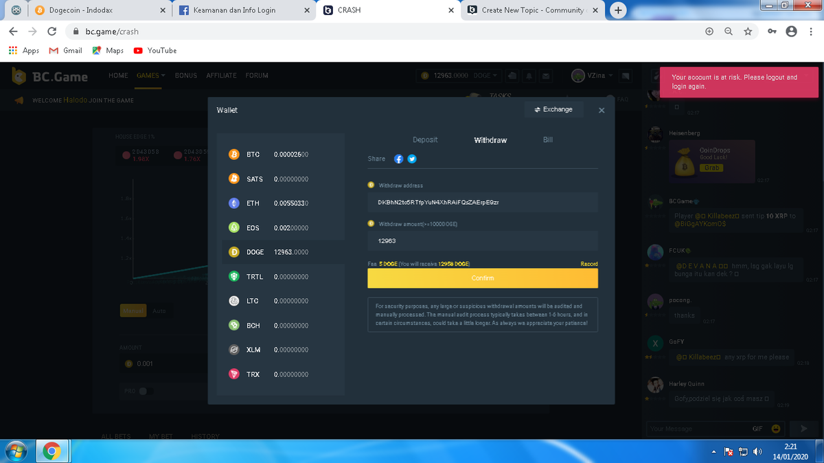The image size is (824, 463).
Task: Share via the Twitter icon
Action: pos(412,159)
